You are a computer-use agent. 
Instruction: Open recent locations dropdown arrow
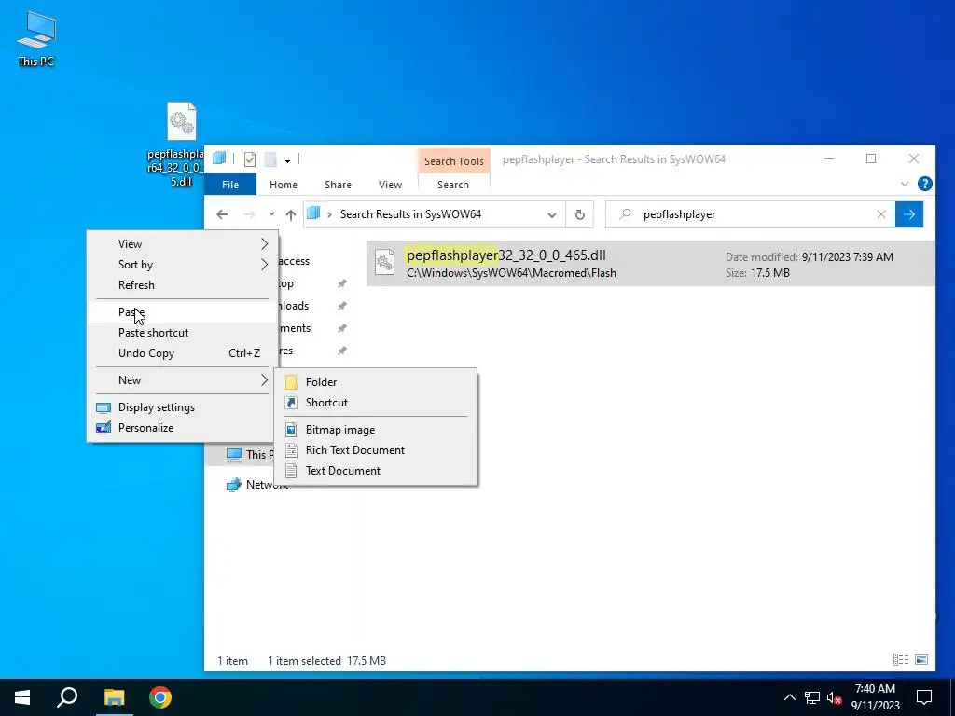pos(271,214)
